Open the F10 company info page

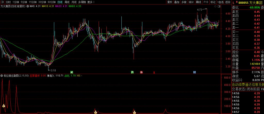coord(205,2)
